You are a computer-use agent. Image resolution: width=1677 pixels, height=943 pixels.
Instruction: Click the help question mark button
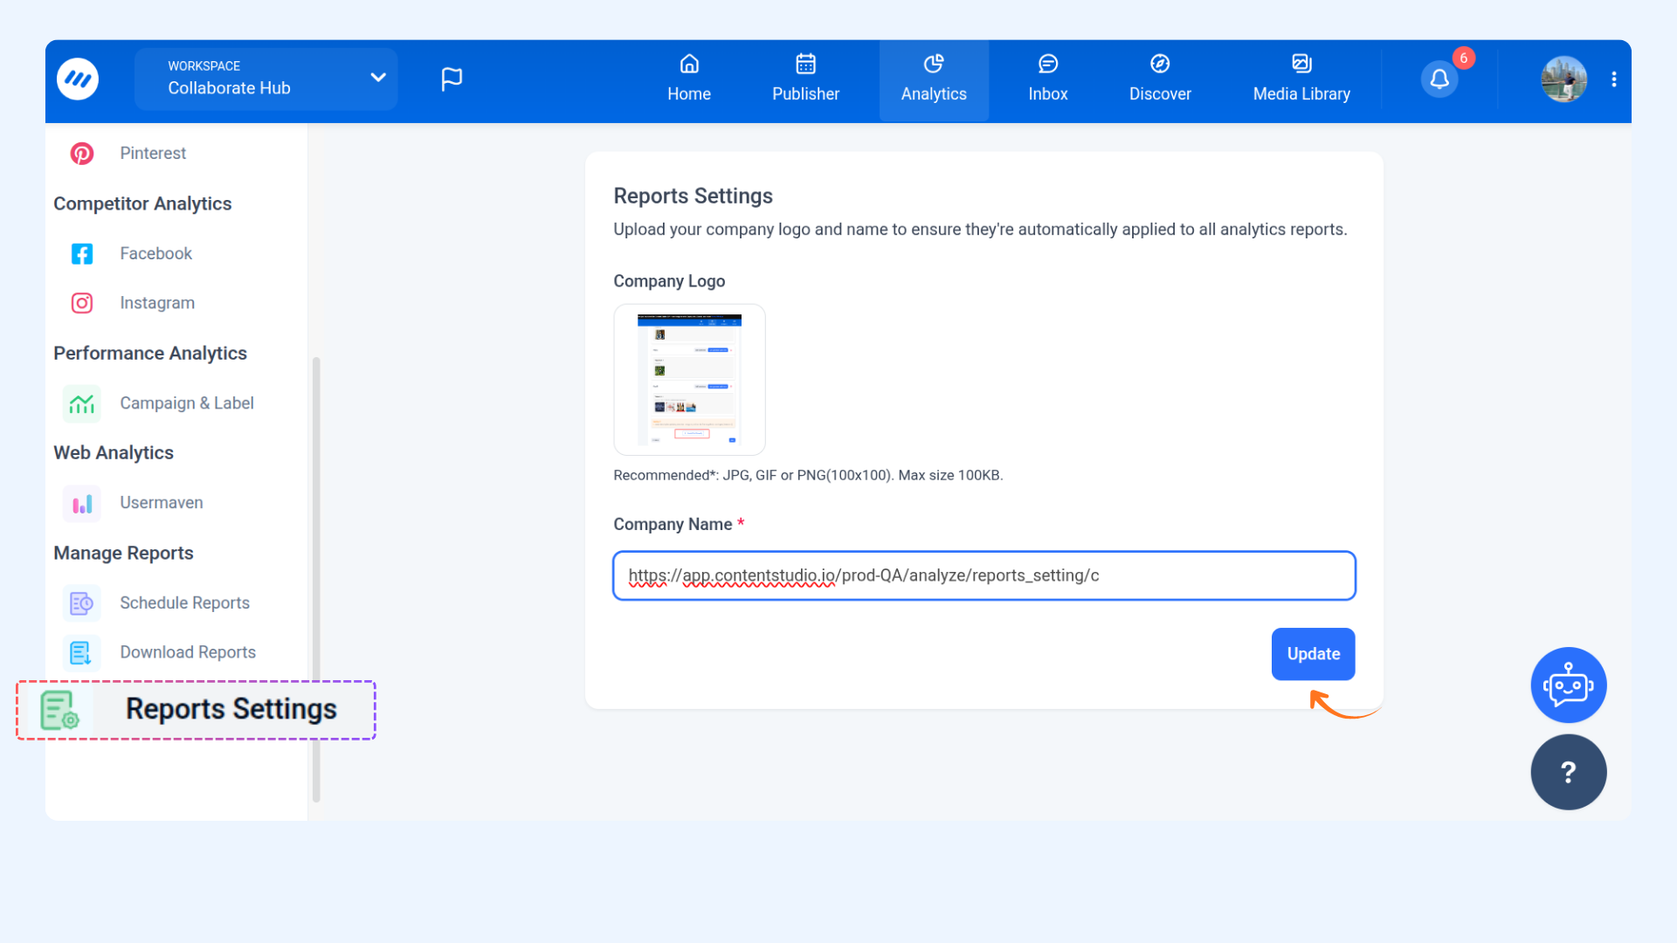pos(1568,772)
